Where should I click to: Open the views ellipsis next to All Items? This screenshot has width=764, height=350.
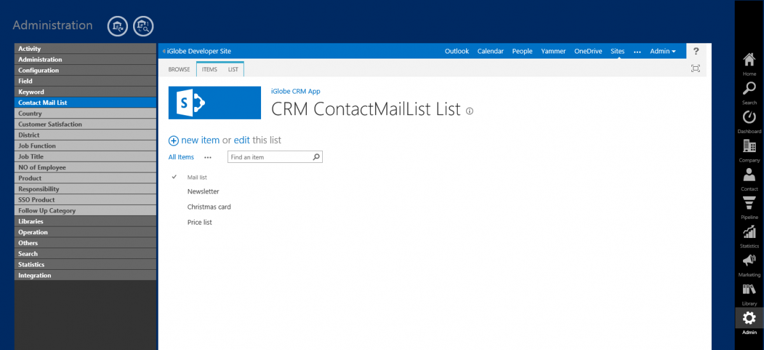point(208,157)
